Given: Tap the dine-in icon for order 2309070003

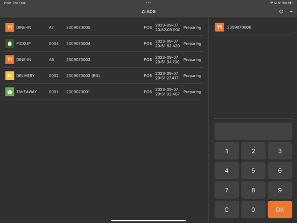Looking at the screenshot, I should [x=10, y=60].
